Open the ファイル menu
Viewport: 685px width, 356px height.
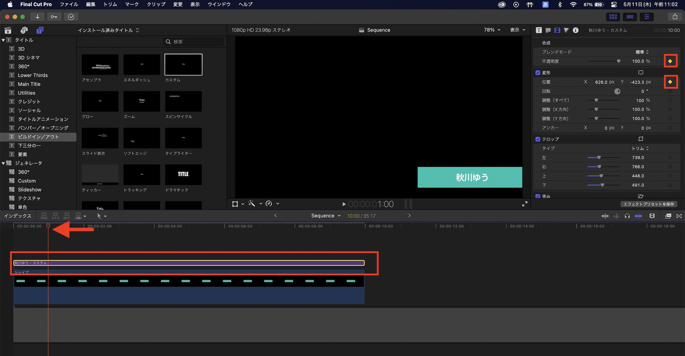click(69, 4)
